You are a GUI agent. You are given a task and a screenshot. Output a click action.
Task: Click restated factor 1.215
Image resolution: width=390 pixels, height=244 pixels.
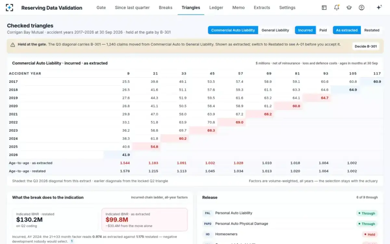(153, 171)
